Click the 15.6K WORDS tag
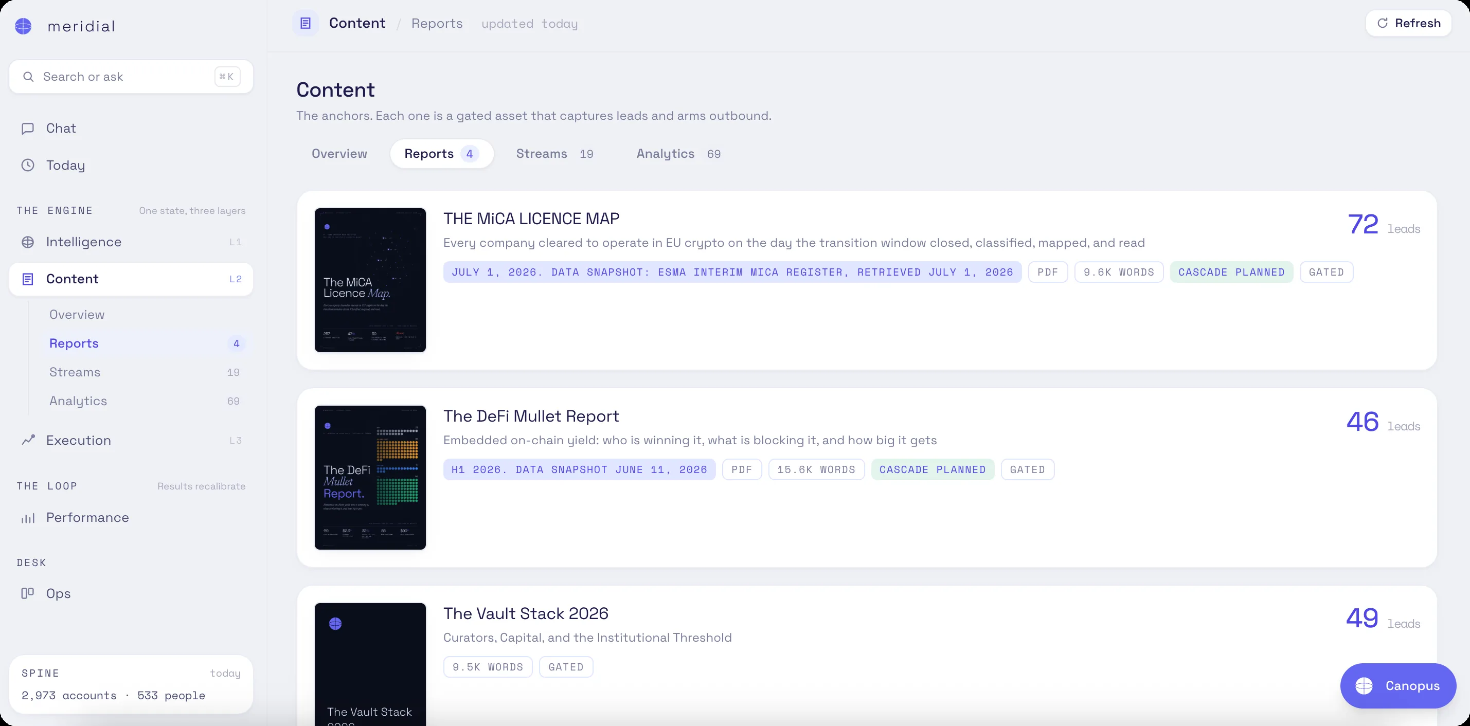 tap(817, 469)
